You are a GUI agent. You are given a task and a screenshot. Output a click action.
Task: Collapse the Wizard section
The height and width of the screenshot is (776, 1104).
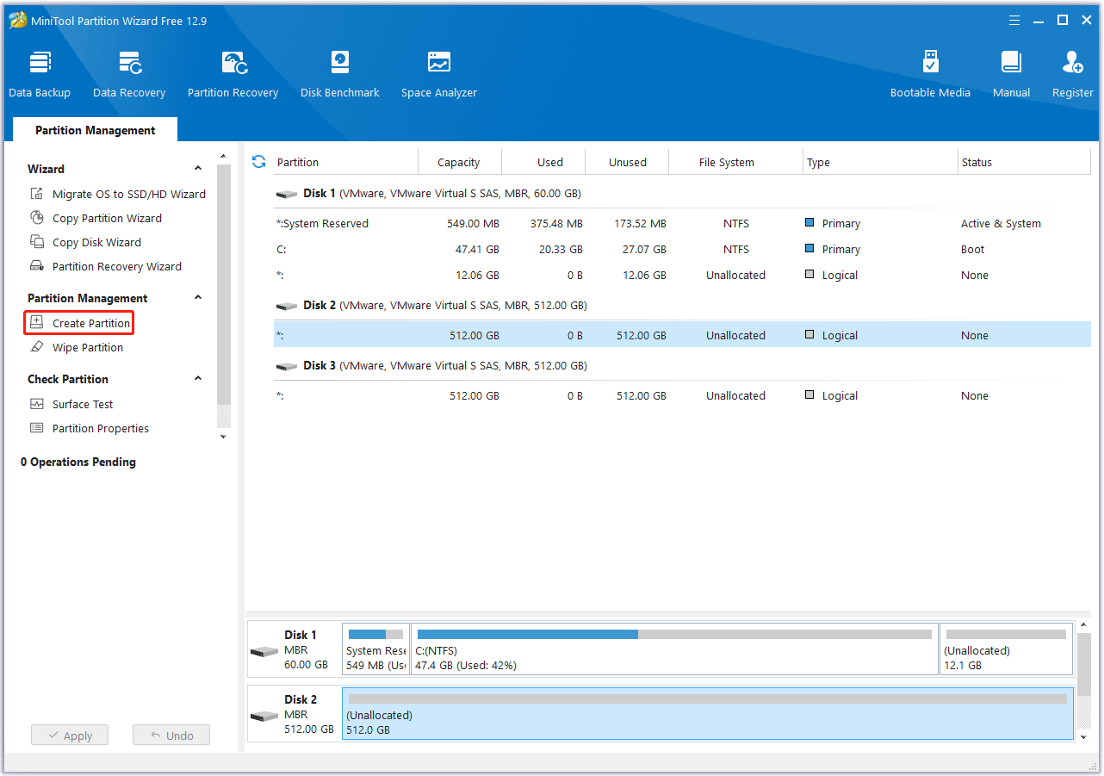(x=198, y=169)
